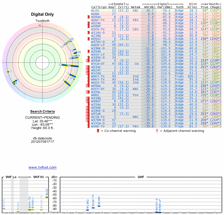Click the red C legend icon

[x=98, y=131]
